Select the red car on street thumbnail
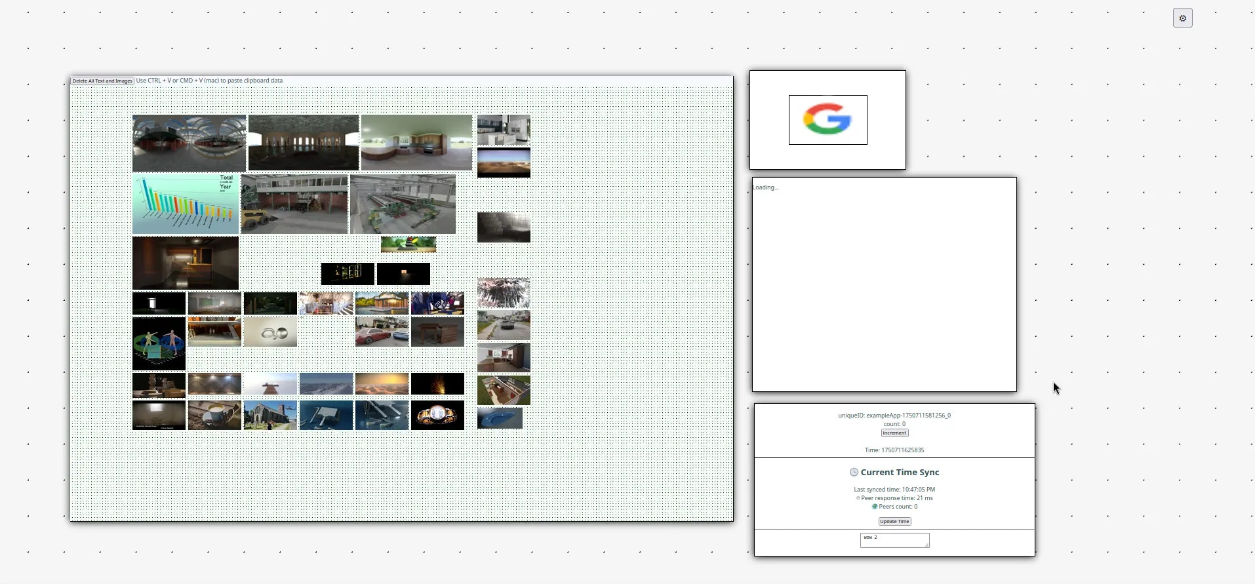Viewport: 1255px width, 584px height. point(382,332)
